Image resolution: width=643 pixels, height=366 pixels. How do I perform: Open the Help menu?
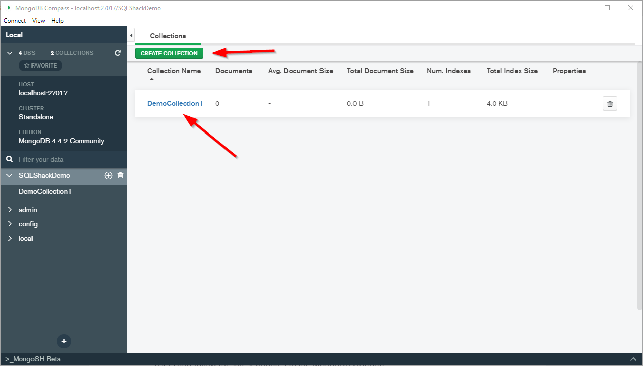coord(57,21)
